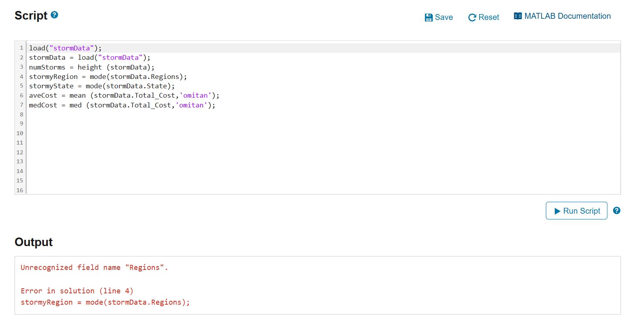This screenshot has width=637, height=325.
Task: Click the 'Error in solution (line 4)' text
Action: [77, 291]
